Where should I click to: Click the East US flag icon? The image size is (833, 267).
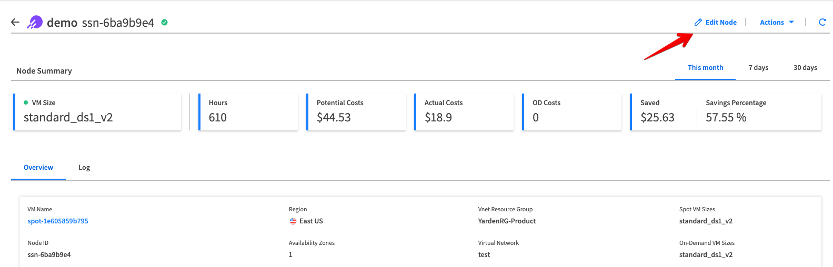pos(293,221)
